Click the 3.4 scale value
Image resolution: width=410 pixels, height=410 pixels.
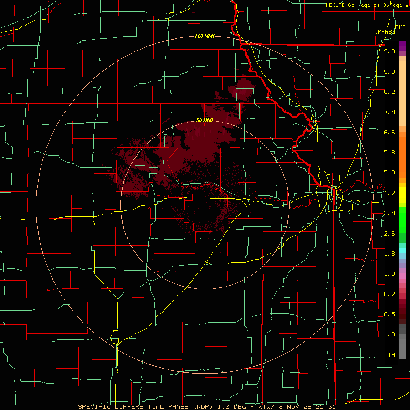point(389,213)
